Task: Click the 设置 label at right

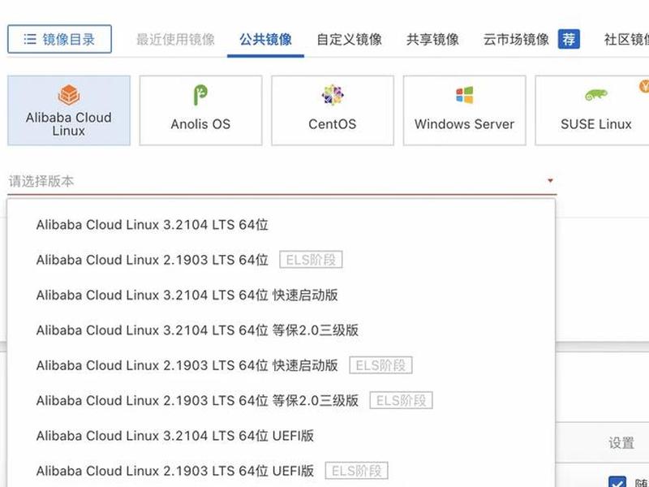Action: click(x=621, y=442)
